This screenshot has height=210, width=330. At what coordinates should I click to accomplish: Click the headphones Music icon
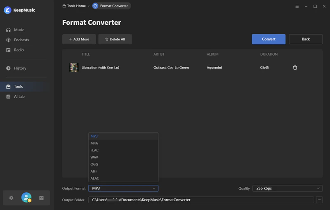pyautogui.click(x=8, y=30)
